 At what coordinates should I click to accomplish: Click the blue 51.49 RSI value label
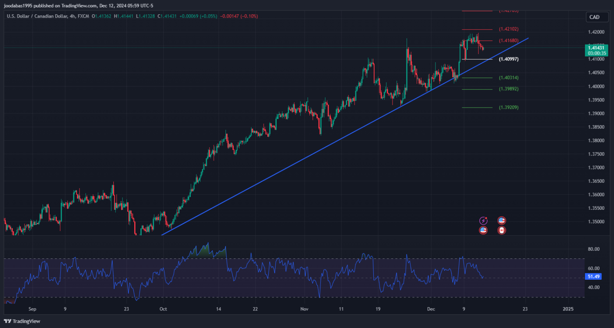click(593, 277)
